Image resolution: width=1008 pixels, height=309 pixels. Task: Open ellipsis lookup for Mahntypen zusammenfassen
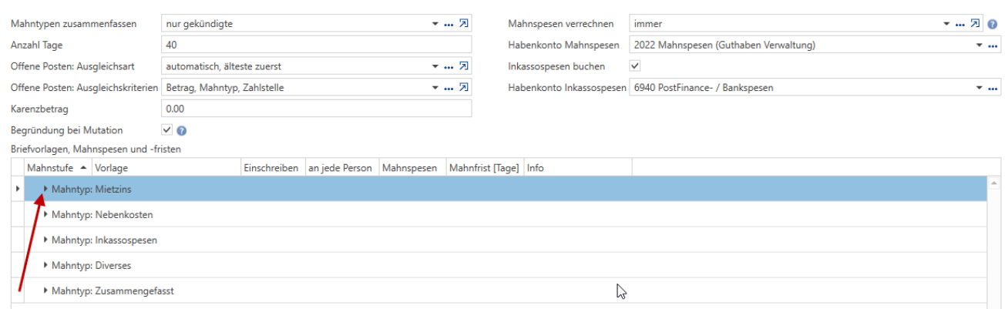click(x=449, y=24)
